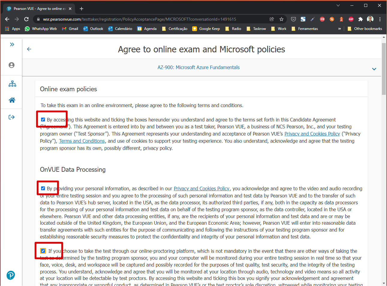The image size is (387, 286).
Task: Open the Agenda bookmark
Action: [147, 29]
